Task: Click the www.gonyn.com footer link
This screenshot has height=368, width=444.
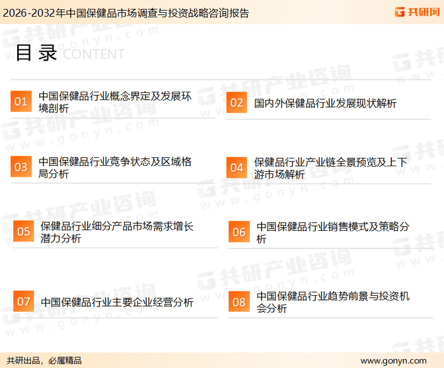Action: pyautogui.click(x=393, y=361)
